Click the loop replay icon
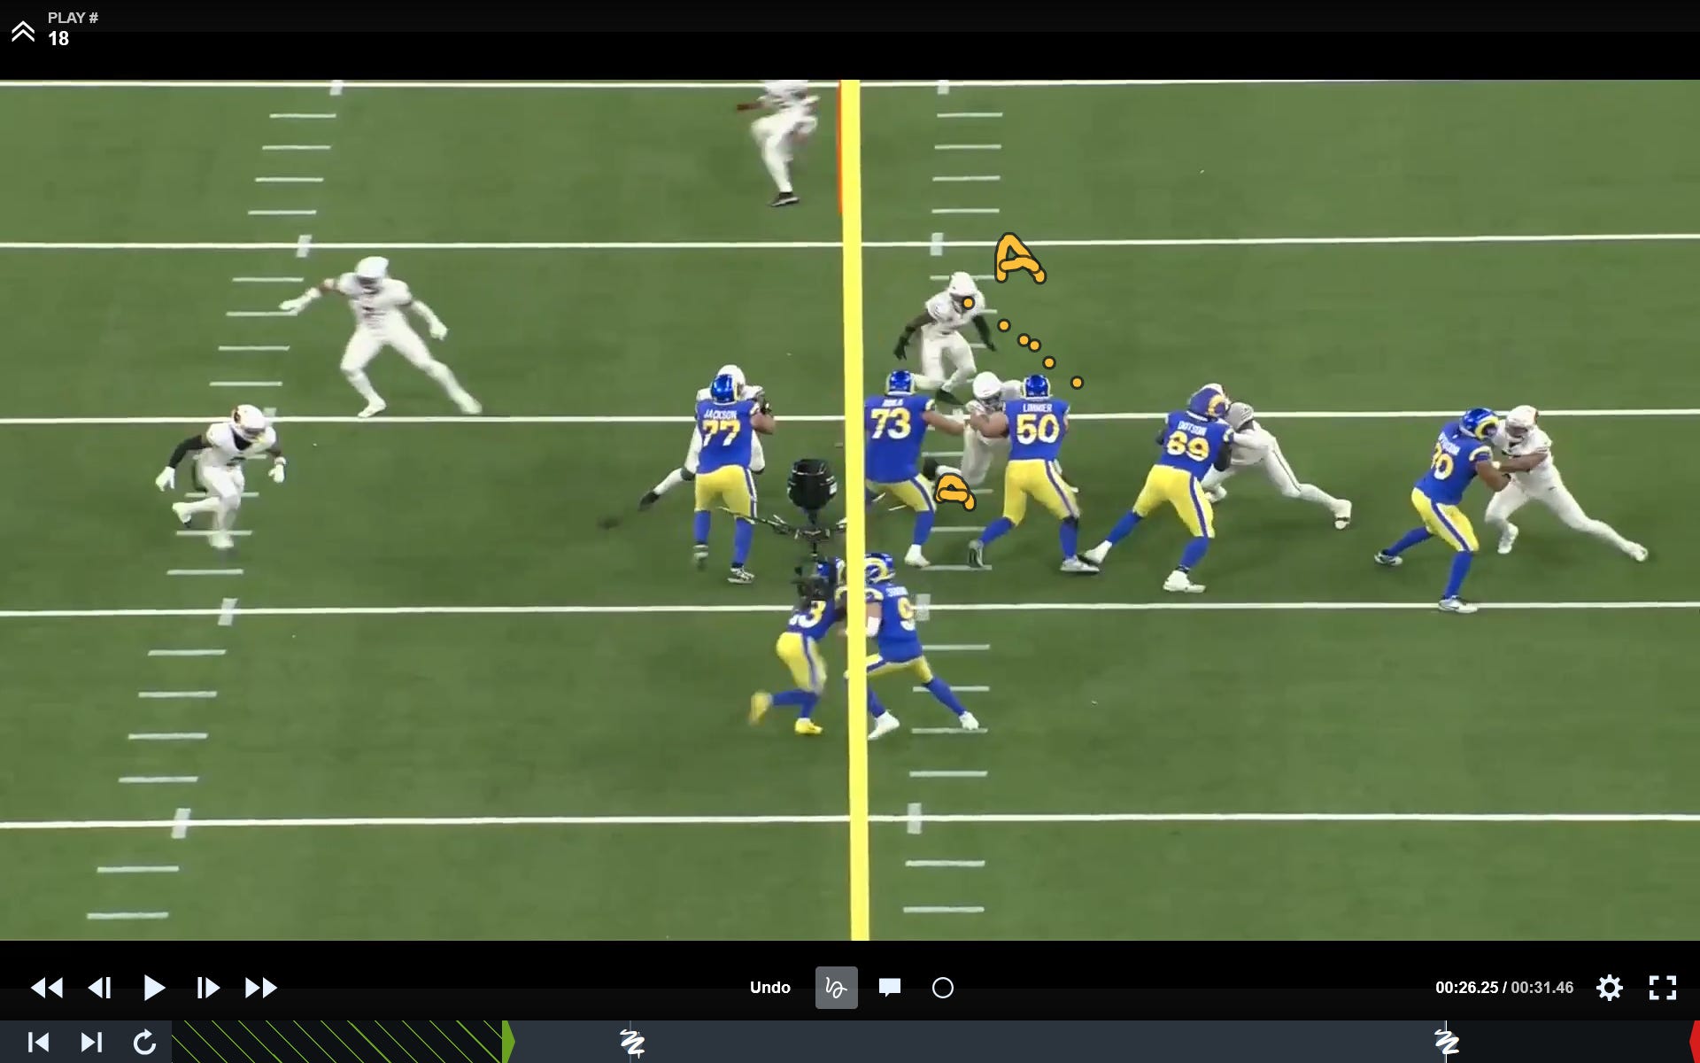The image size is (1700, 1063). (144, 1042)
